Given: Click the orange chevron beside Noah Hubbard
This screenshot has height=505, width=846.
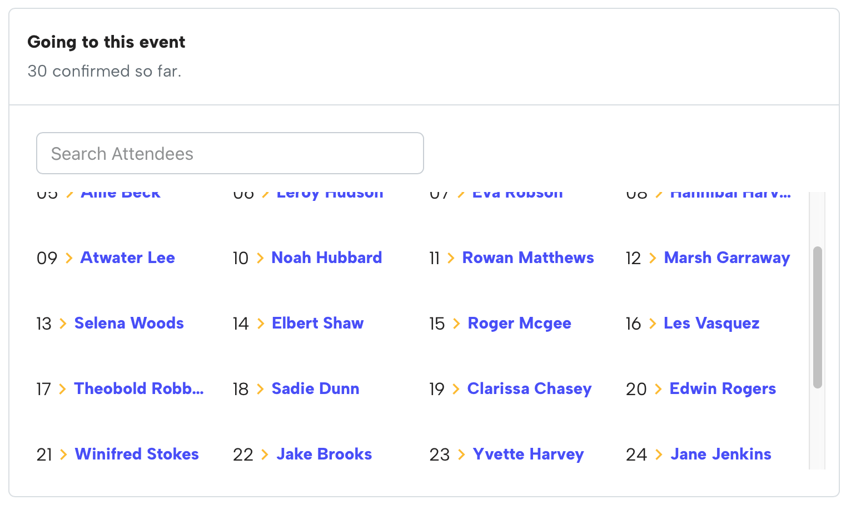Looking at the screenshot, I should click(260, 258).
